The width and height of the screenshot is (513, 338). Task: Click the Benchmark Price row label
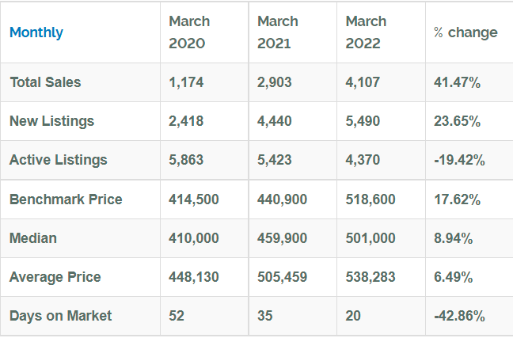pos(66,199)
